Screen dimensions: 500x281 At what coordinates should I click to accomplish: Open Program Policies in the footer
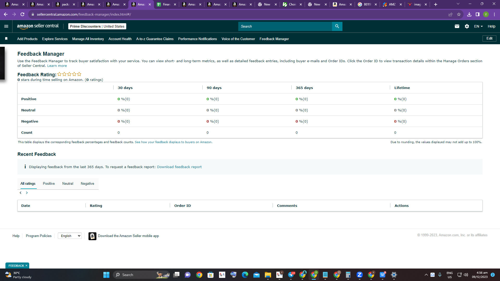[39, 236]
